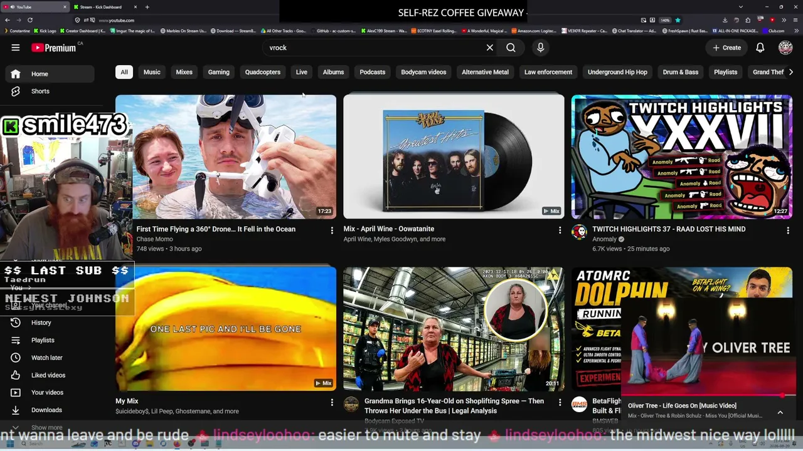Open Shorts from the sidebar

click(x=50, y=91)
